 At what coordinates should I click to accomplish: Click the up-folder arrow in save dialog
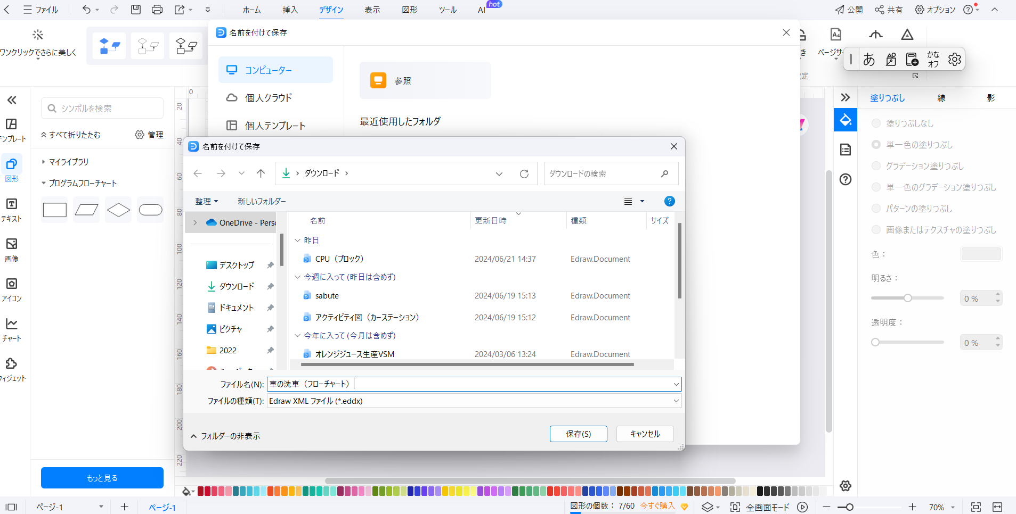[261, 173]
